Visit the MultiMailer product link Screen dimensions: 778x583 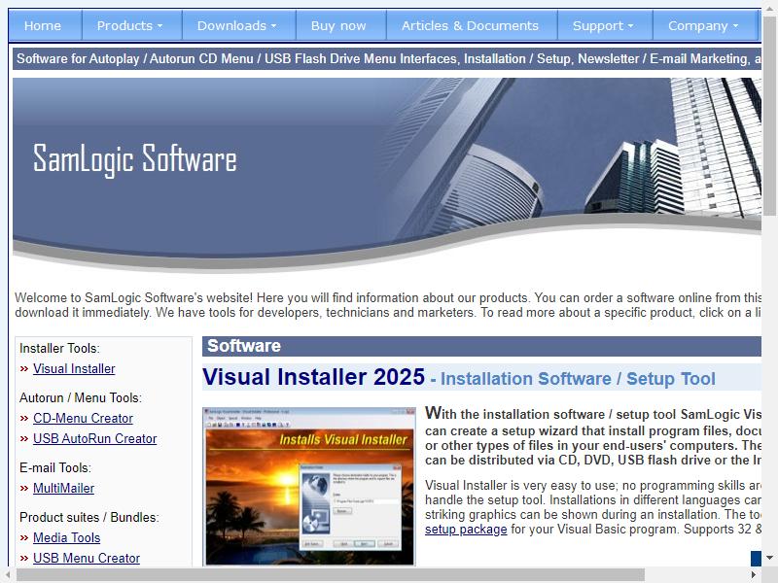point(63,489)
